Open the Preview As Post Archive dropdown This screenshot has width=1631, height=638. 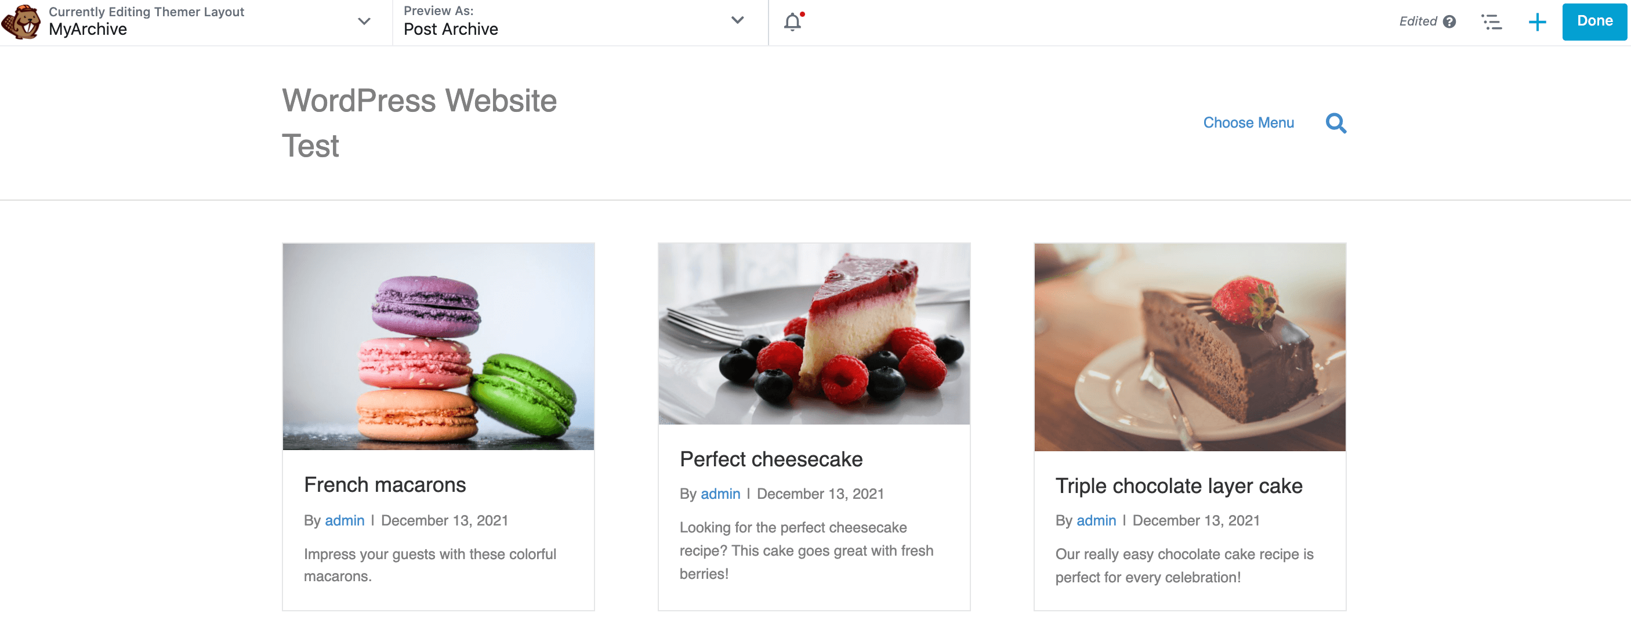[737, 20]
